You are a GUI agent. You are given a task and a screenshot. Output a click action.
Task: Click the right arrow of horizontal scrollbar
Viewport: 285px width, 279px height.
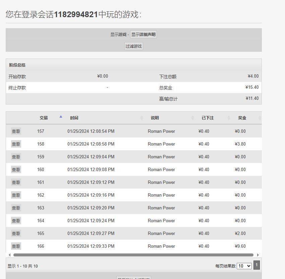258,255
